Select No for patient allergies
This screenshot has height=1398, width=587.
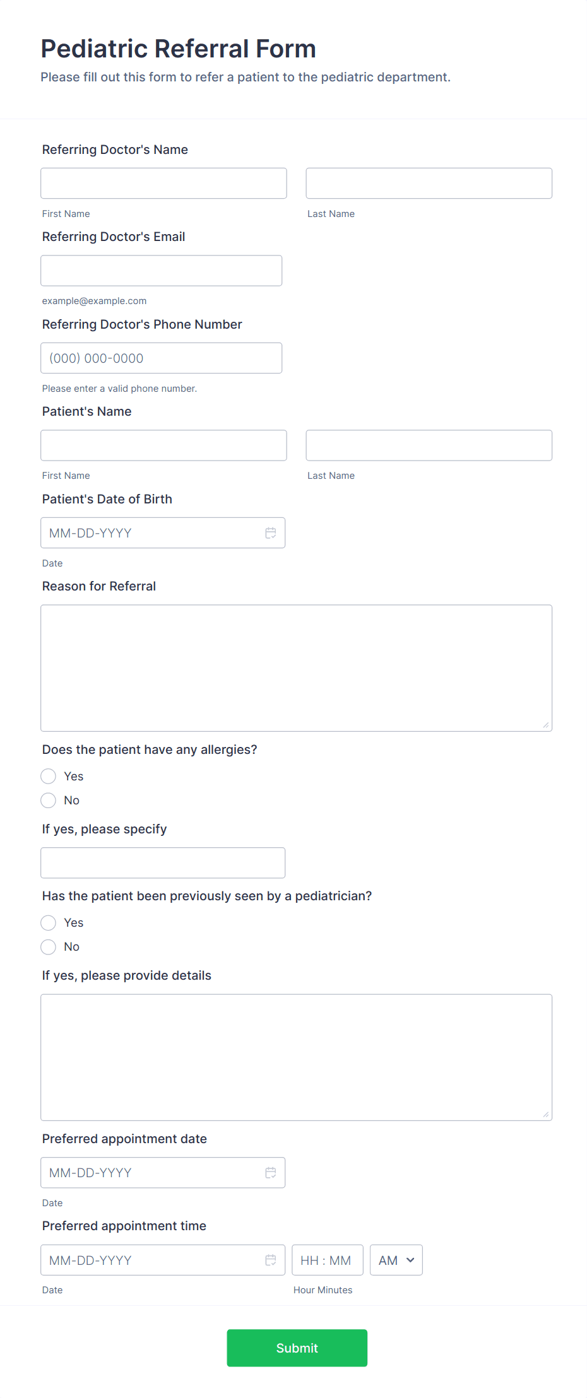coord(48,800)
